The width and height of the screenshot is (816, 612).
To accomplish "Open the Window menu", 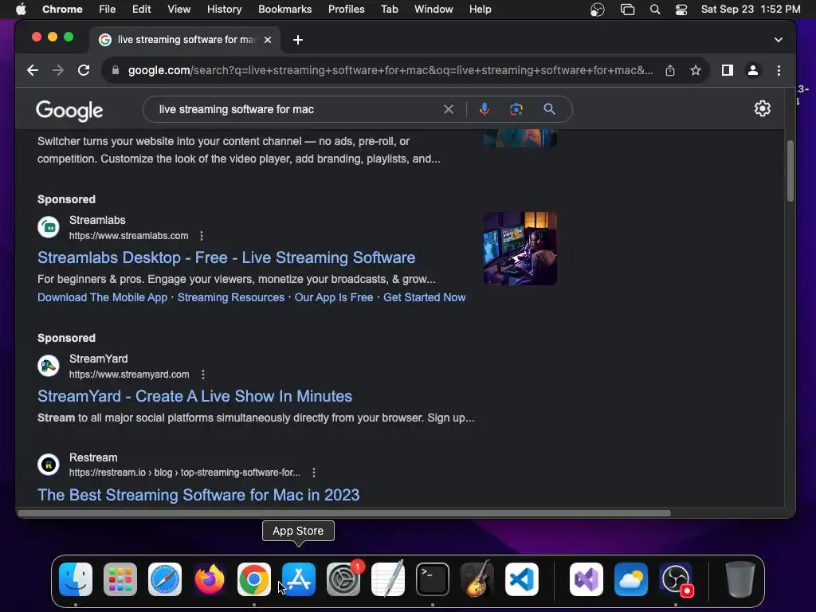I will 433,10.
